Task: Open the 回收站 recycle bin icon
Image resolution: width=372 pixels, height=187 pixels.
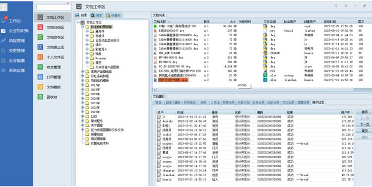Action: pos(40,97)
